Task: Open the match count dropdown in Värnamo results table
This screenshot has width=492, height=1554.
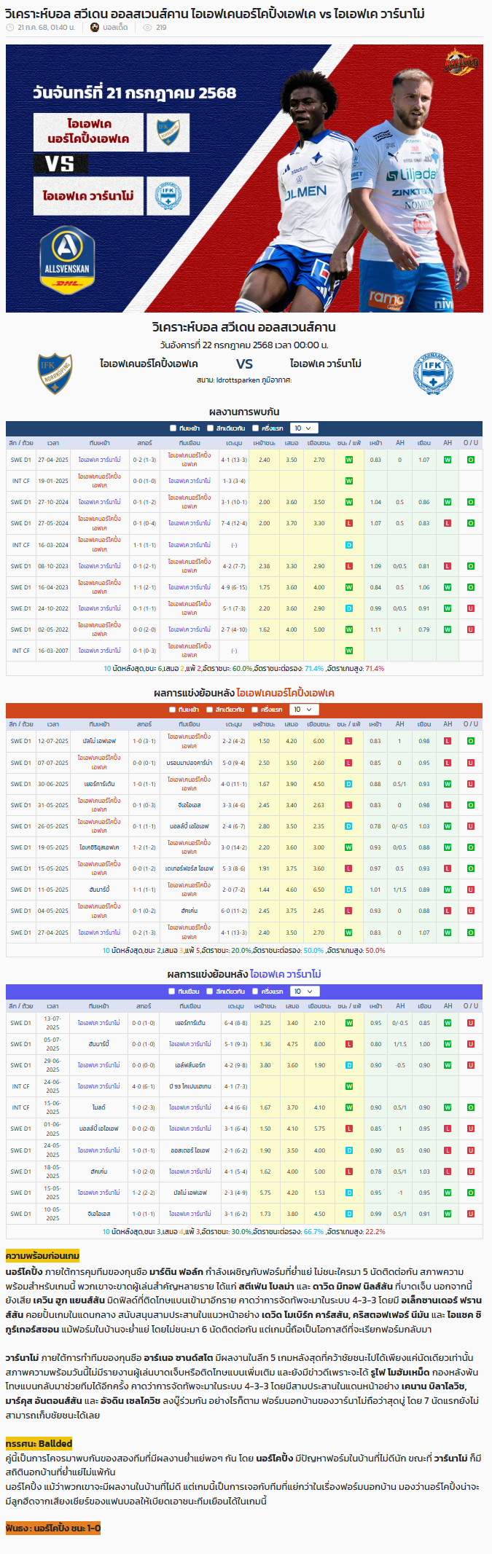Action: [x=303, y=992]
